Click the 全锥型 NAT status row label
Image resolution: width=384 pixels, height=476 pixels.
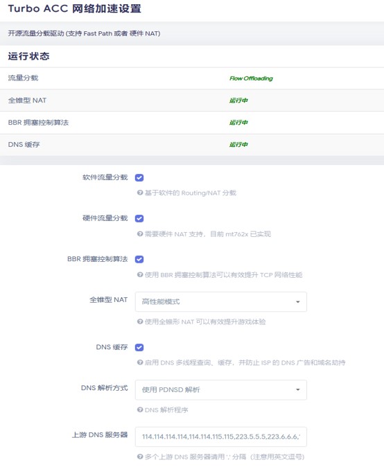[27, 100]
